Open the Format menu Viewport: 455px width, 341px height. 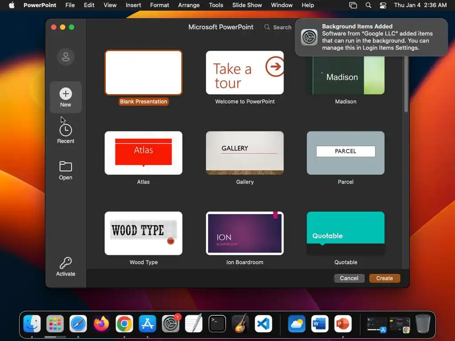[x=160, y=5]
